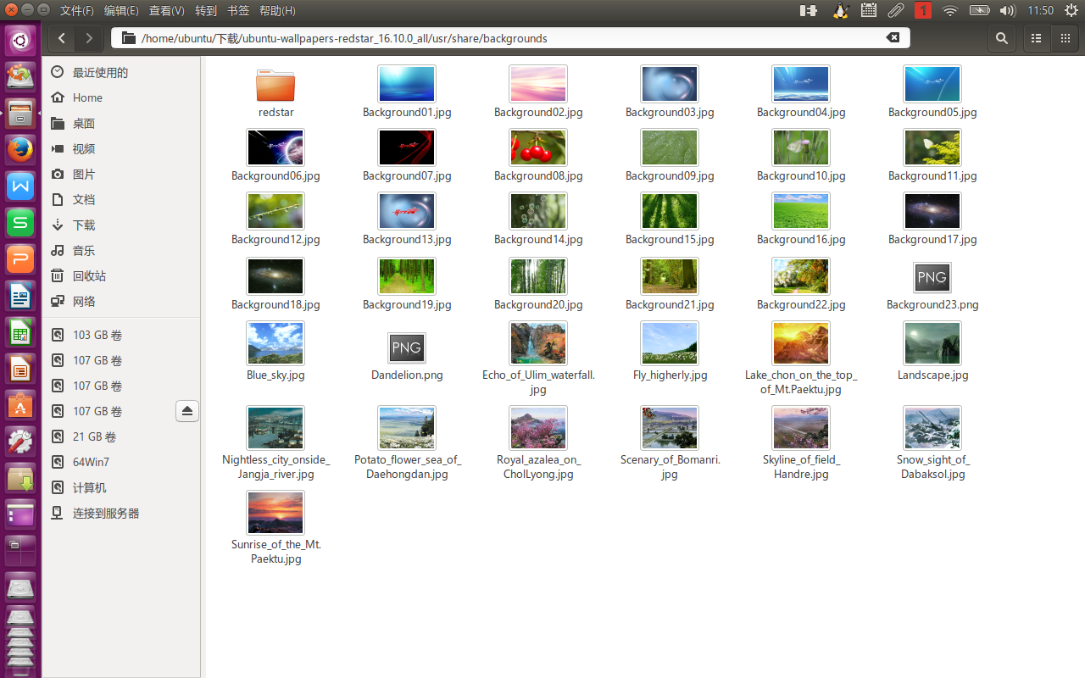Click the Landscape.jpg file name

pyautogui.click(x=932, y=375)
